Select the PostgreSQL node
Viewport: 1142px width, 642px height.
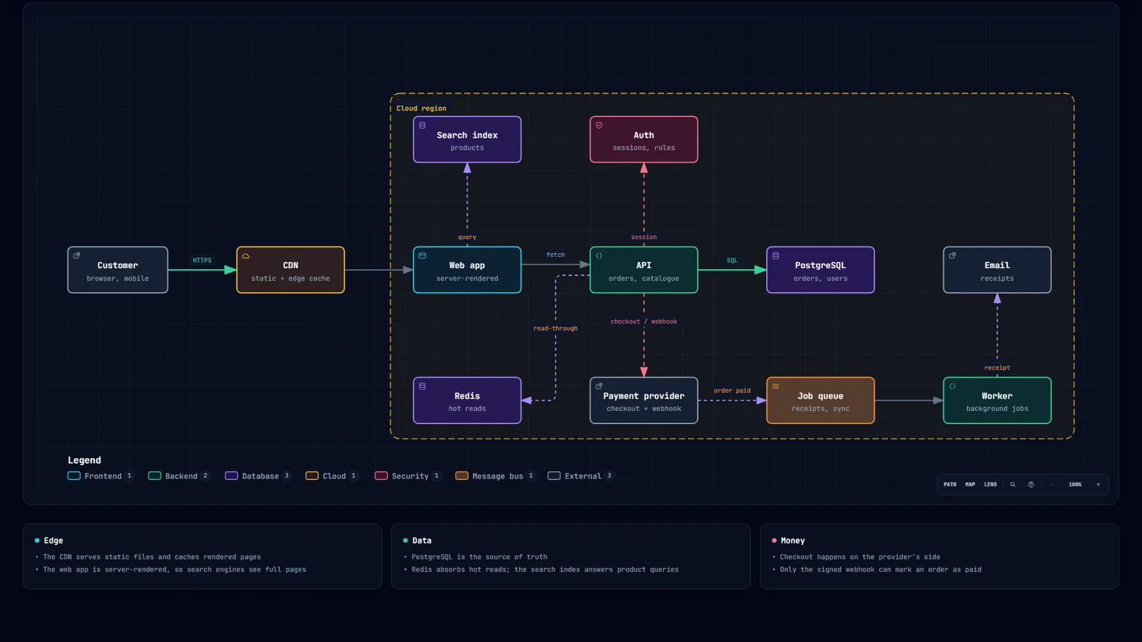[821, 270]
